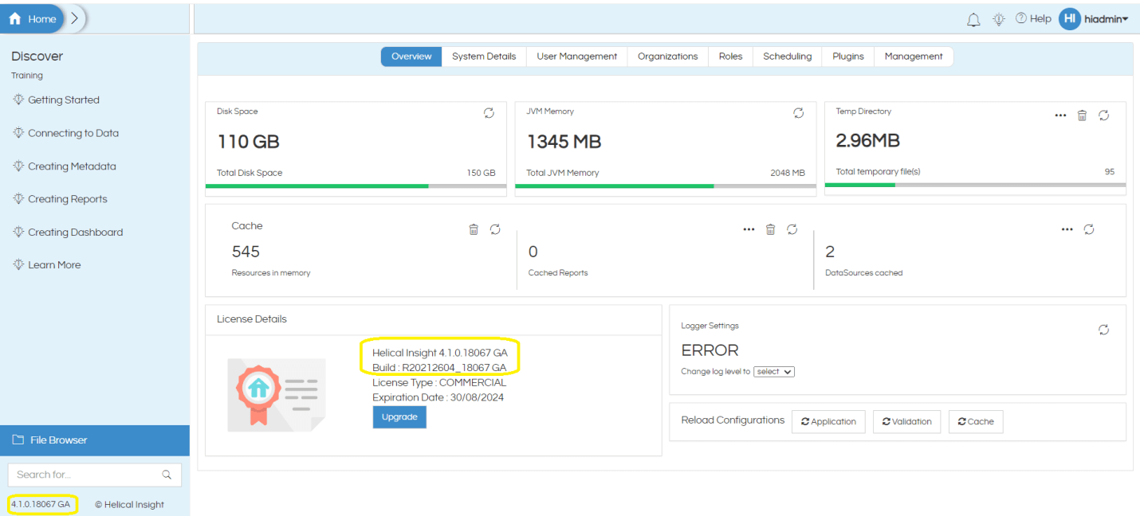The width and height of the screenshot is (1140, 516).
Task: Select the Roles tab
Action: pos(730,57)
